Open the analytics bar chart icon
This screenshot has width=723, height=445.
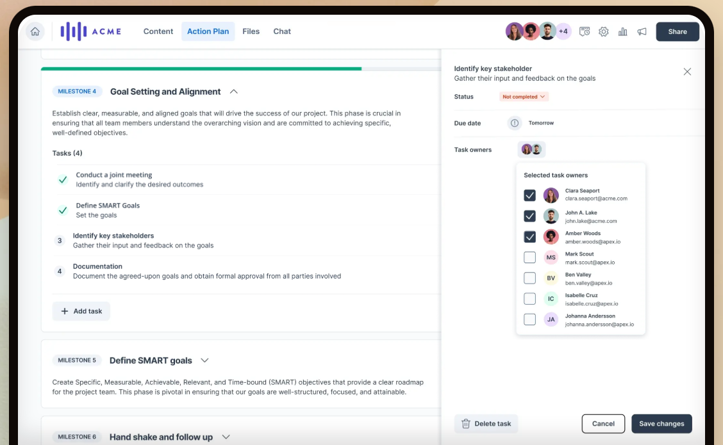coord(622,31)
